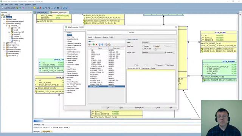The image size is (242, 136).
Task: Click the select pointer tool in the main toolbar
Action: click(x=3, y=8)
